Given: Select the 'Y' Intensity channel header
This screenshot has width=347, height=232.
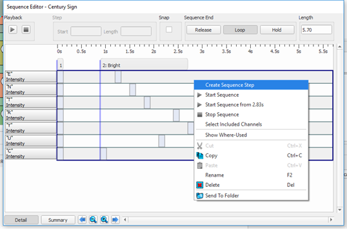Looking at the screenshot, I should (x=31, y=128).
